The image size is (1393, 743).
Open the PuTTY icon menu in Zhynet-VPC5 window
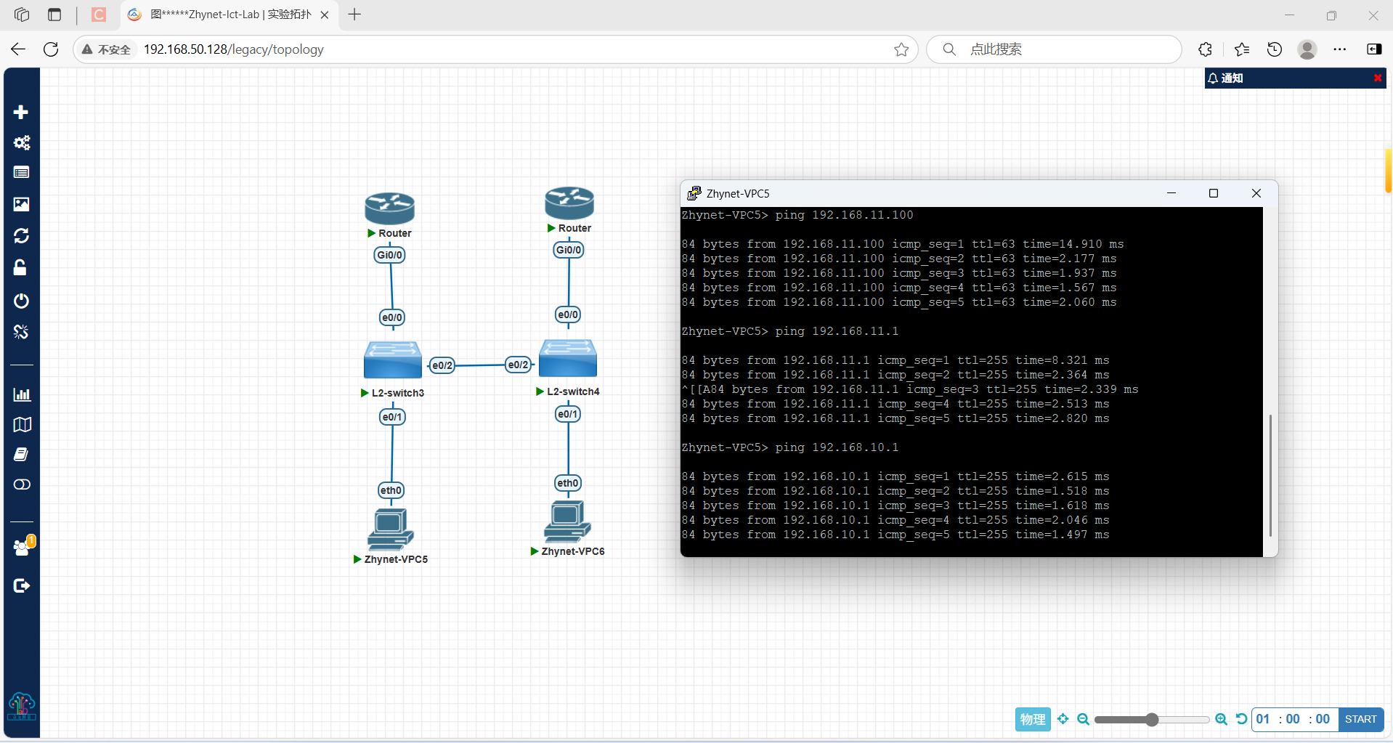coord(694,193)
